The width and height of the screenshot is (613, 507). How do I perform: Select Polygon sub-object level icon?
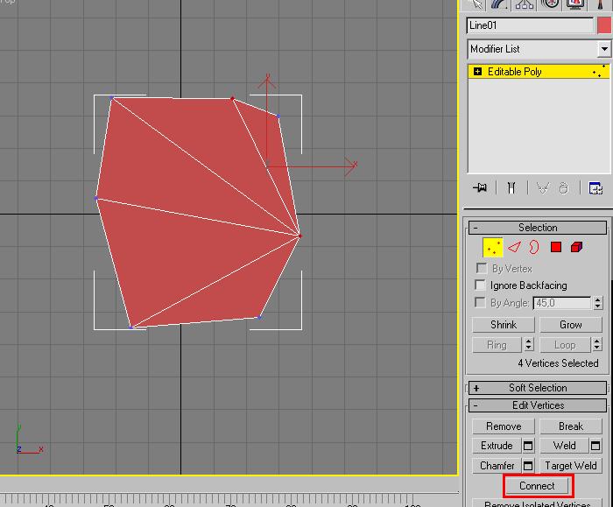click(x=555, y=247)
